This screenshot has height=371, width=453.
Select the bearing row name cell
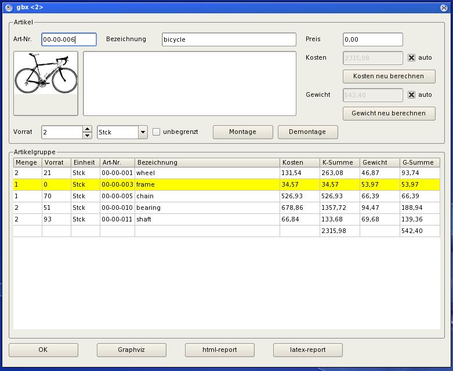pyautogui.click(x=207, y=208)
